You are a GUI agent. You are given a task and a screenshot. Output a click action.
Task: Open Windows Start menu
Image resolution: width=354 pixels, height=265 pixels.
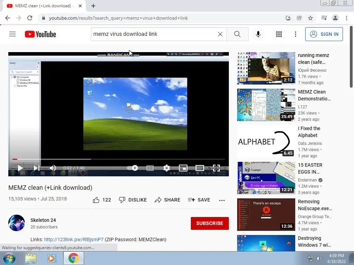click(x=9, y=258)
